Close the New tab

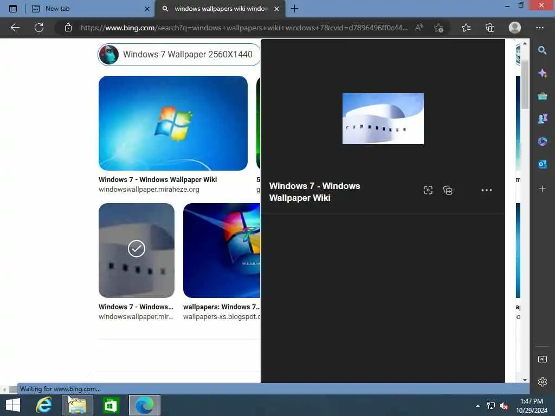(147, 9)
